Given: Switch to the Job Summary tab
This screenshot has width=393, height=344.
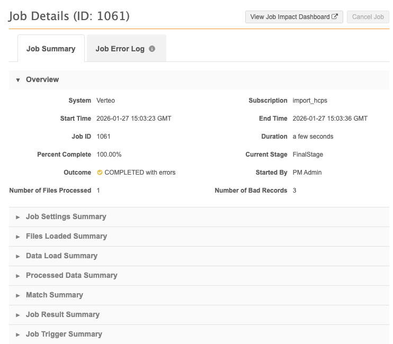Looking at the screenshot, I should (x=51, y=49).
